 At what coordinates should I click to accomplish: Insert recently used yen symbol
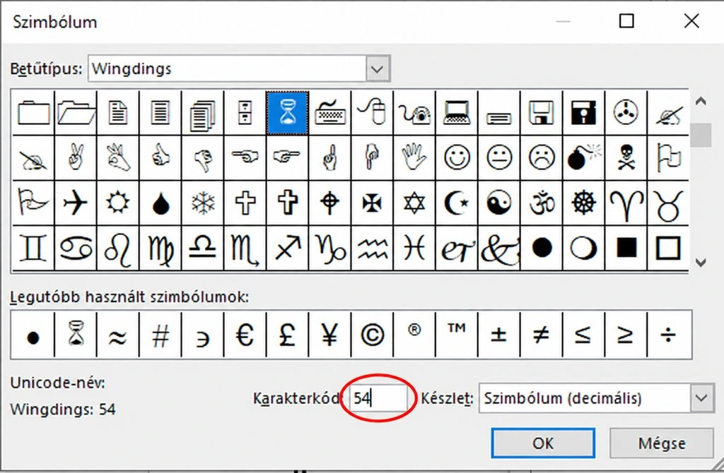(x=329, y=335)
